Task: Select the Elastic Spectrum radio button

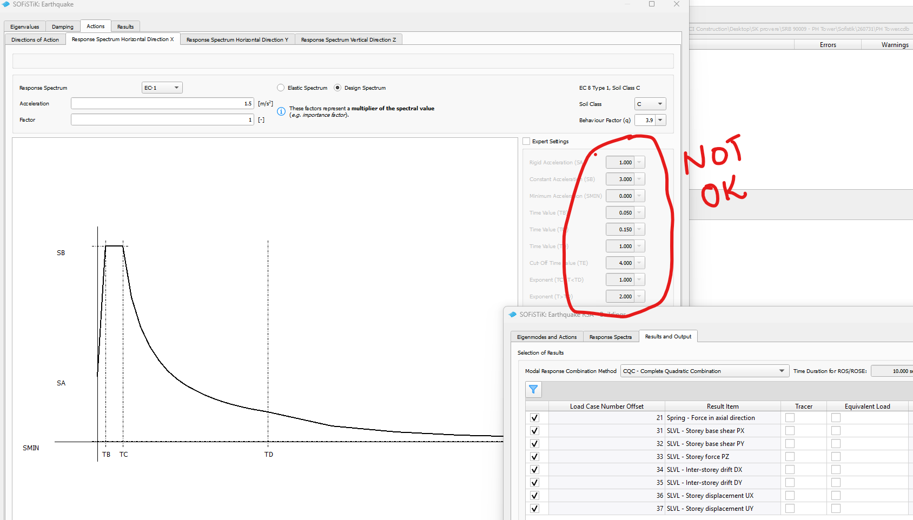Action: (x=281, y=88)
